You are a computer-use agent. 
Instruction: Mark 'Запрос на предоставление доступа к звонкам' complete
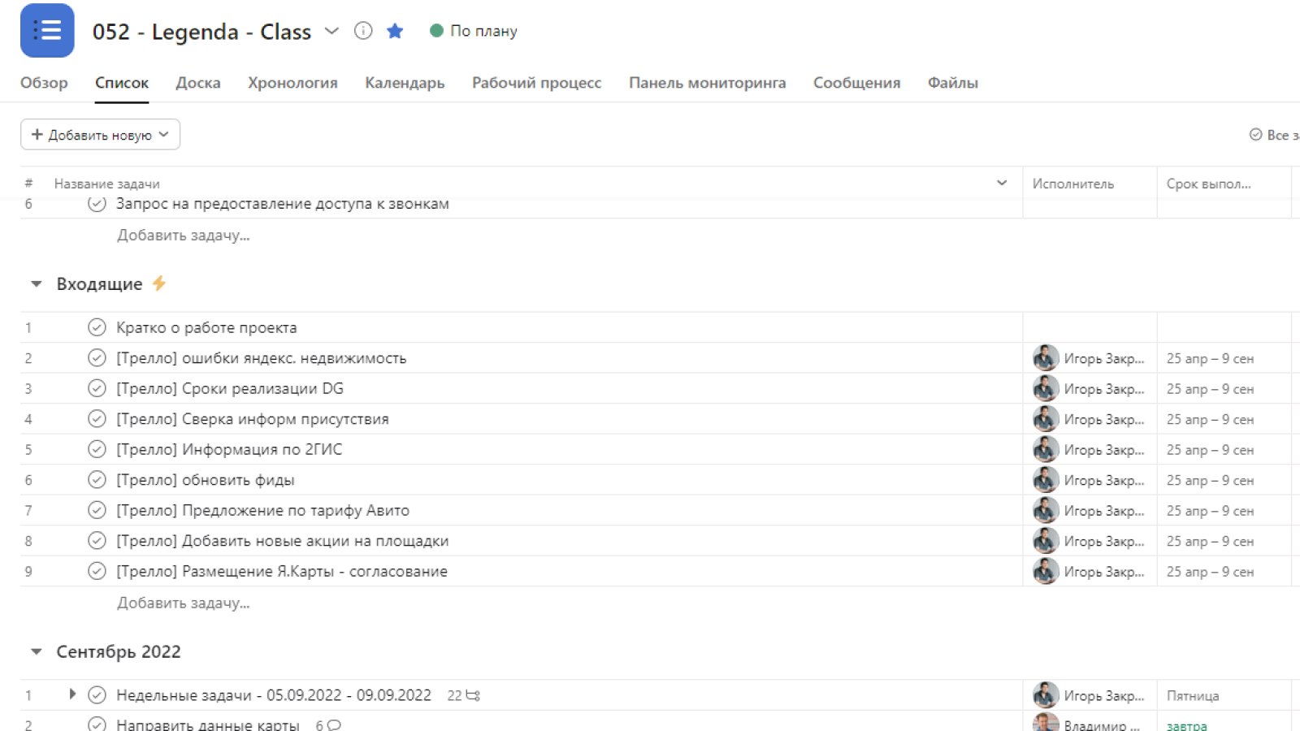(x=97, y=204)
